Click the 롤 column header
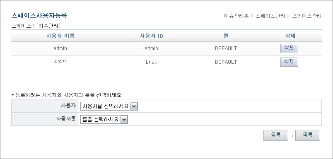The height and width of the screenshot is (159, 333). coord(226,36)
